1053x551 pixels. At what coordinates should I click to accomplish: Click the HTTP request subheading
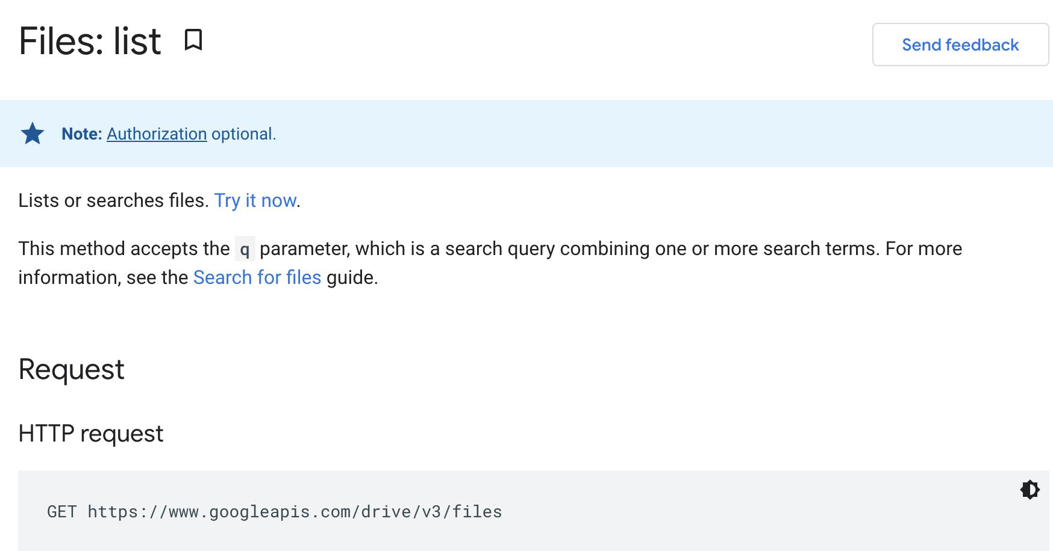(90, 433)
